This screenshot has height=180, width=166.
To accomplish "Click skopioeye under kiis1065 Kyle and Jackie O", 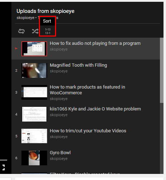I will pos(59,115).
